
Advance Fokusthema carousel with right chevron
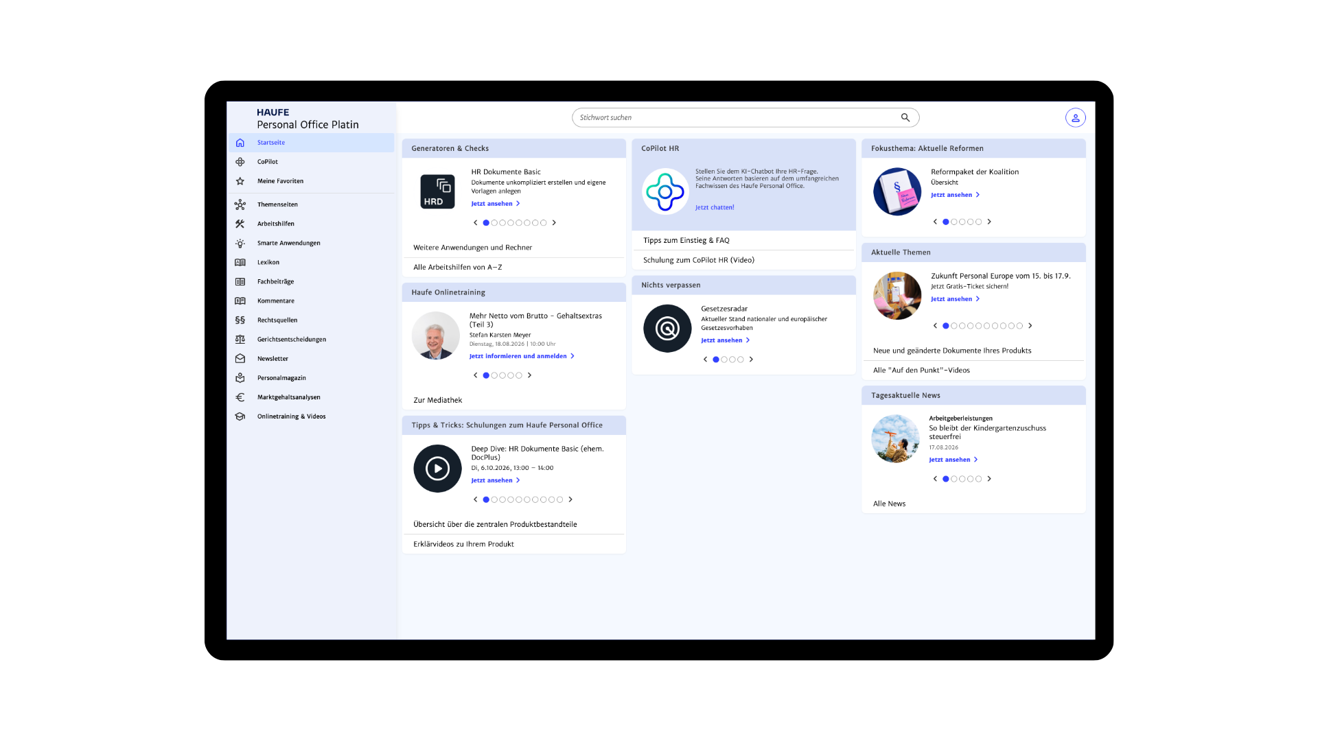(989, 222)
